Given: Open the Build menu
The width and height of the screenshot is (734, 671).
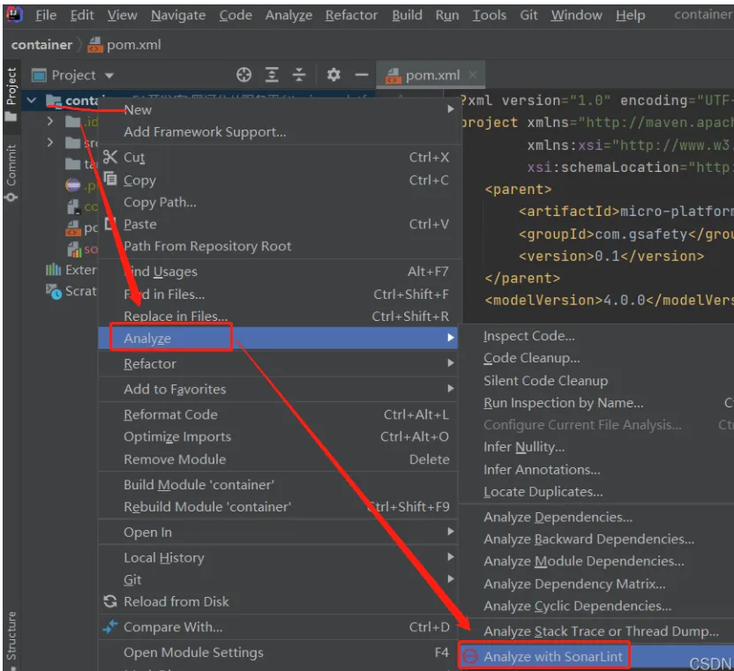Looking at the screenshot, I should [407, 16].
